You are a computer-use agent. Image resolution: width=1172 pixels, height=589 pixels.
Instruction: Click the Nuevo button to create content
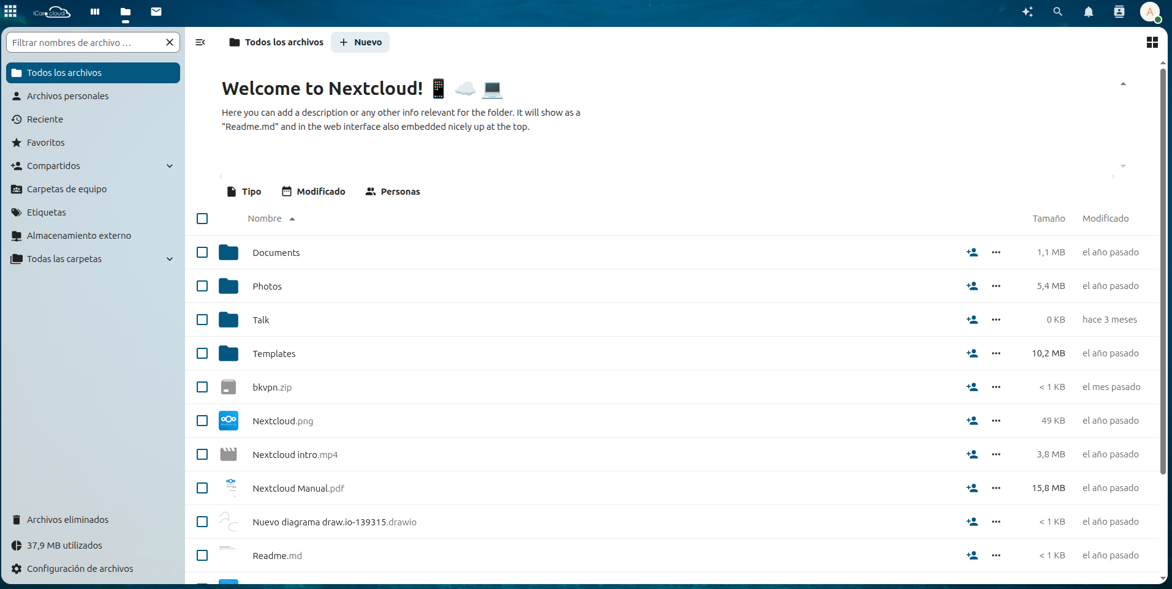(x=360, y=42)
